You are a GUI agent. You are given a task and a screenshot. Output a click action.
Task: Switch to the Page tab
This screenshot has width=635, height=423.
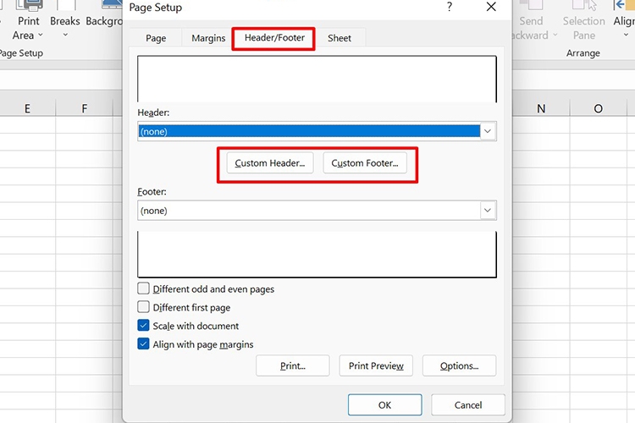156,38
